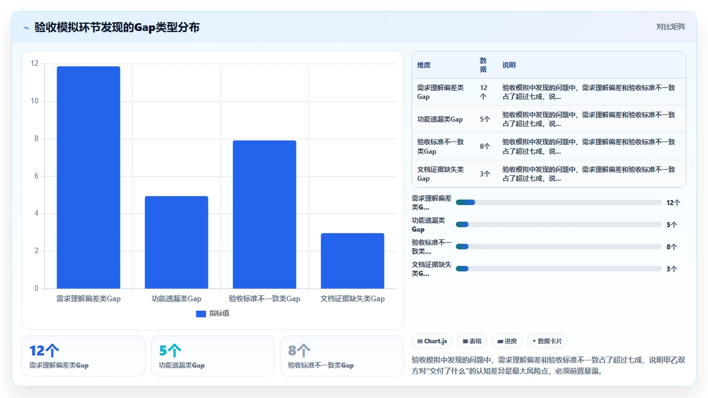Click the summary paragraph below the tags
The image size is (708, 398).
coord(548,365)
